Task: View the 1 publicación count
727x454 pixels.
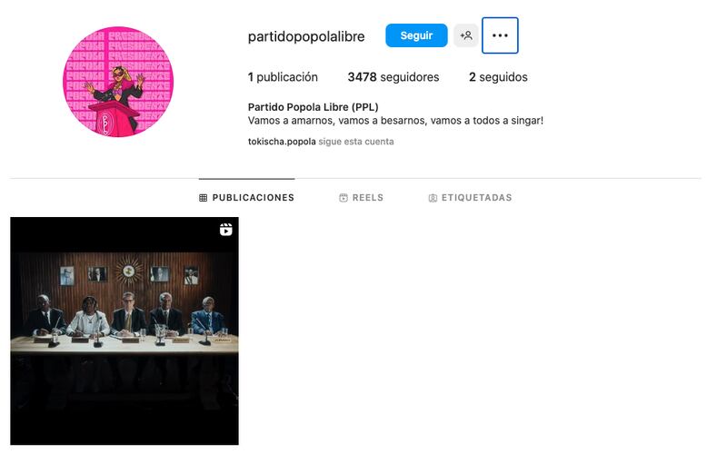Action: tap(283, 77)
